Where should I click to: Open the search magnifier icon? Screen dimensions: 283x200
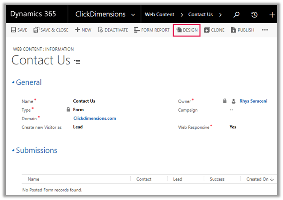pos(236,14)
